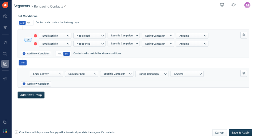Click Add New Condition in the first group
Image resolution: width=255 pixels, height=138 pixels.
point(36,54)
